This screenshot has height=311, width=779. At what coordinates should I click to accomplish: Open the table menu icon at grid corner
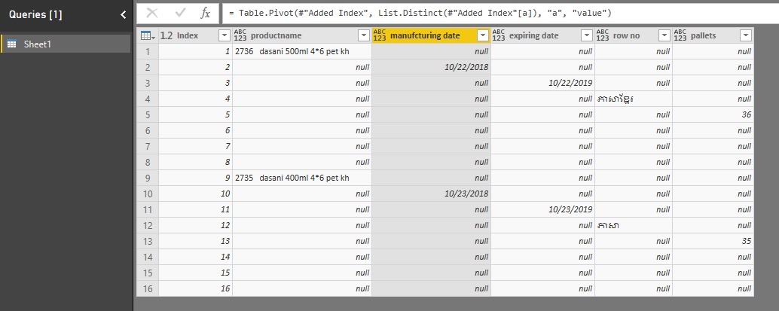[148, 36]
